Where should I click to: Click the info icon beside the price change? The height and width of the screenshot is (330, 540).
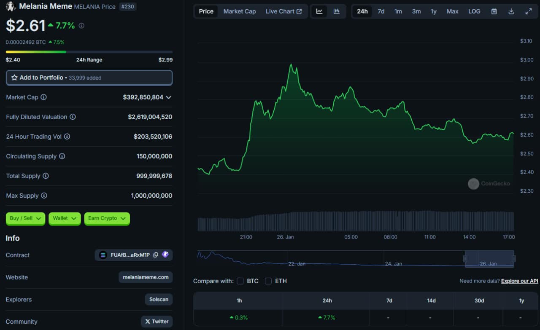[81, 26]
